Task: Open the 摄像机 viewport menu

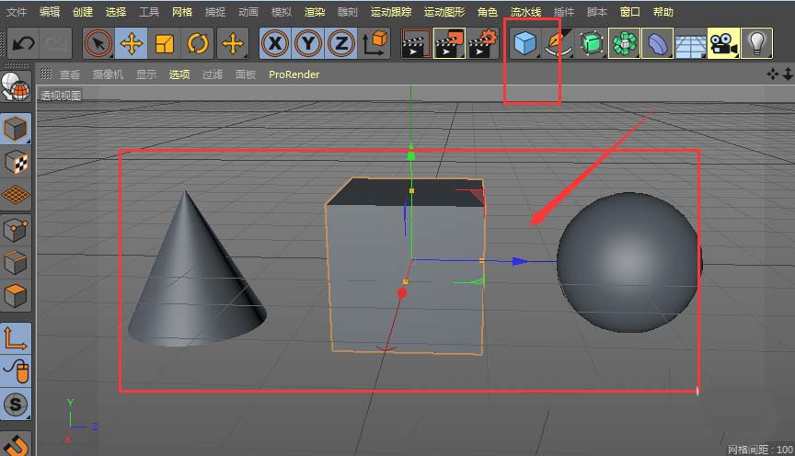Action: [109, 74]
